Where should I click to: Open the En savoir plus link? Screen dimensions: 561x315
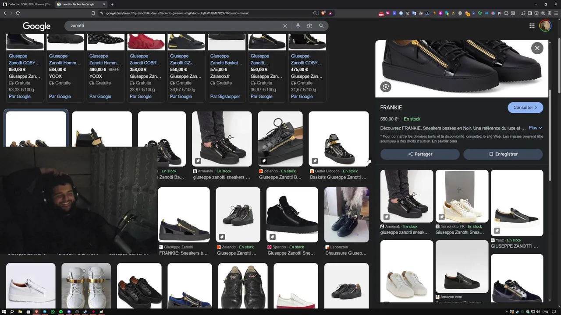444,141
